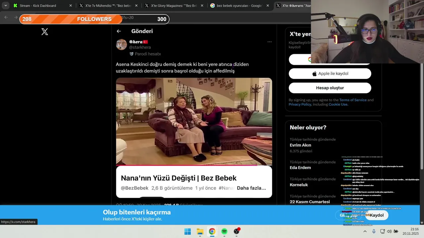Open File Explorer from taskbar
This screenshot has width=424, height=238.
coord(200,231)
